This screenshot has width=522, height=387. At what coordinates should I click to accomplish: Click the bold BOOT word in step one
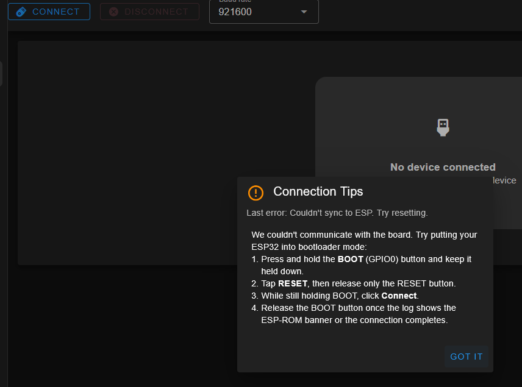tap(350, 259)
